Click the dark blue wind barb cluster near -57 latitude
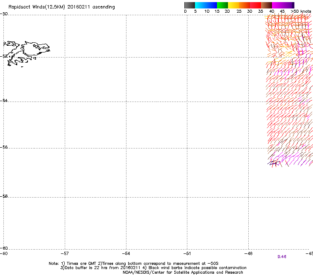 coord(274,163)
